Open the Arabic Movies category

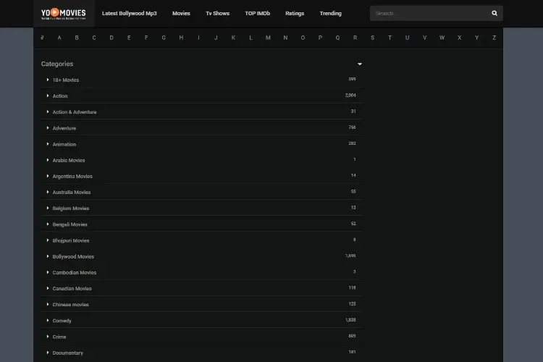[x=69, y=161]
